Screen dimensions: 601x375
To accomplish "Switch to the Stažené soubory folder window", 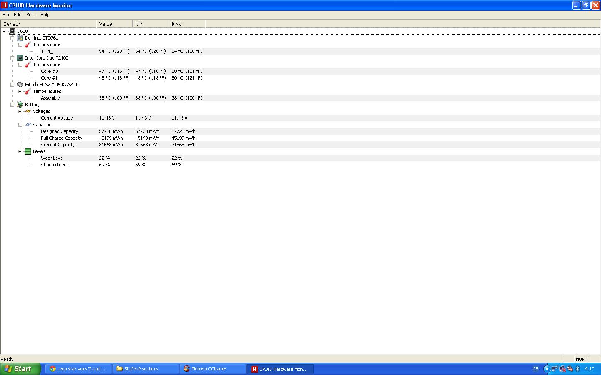I will pyautogui.click(x=146, y=369).
